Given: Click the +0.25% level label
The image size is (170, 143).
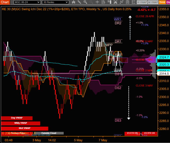Looking at the screenshot, I should (x=140, y=51).
